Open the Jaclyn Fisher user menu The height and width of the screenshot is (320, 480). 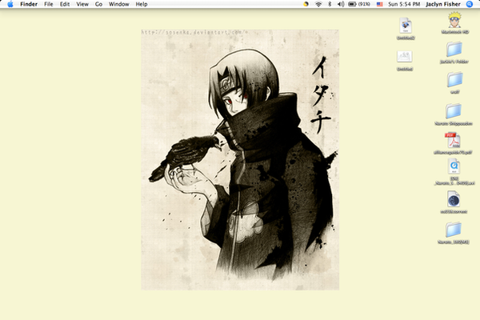tap(443, 4)
